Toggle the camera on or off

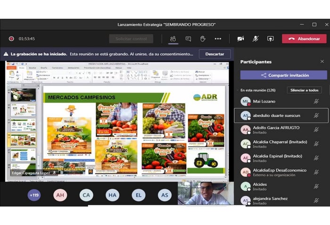click(240, 39)
